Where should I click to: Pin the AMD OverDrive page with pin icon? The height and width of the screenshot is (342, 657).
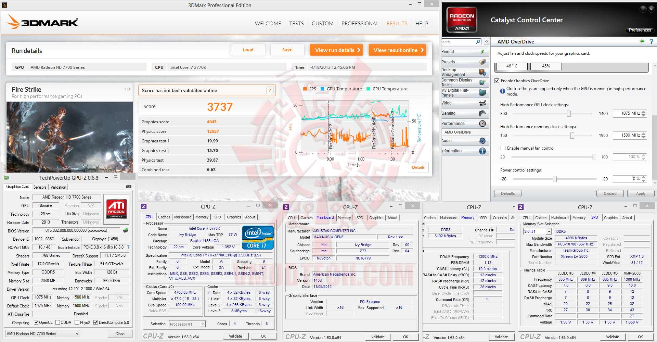(642, 41)
